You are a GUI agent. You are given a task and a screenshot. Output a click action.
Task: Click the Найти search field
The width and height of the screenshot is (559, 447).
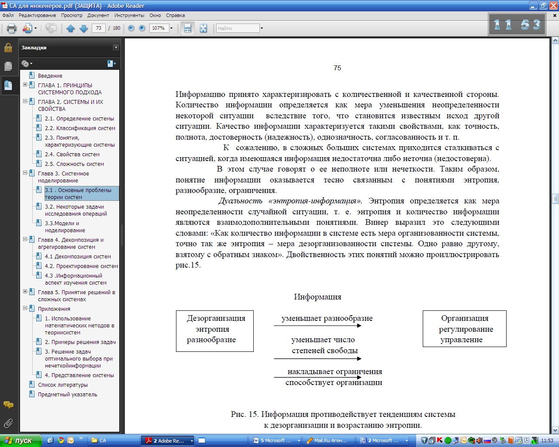(x=238, y=28)
